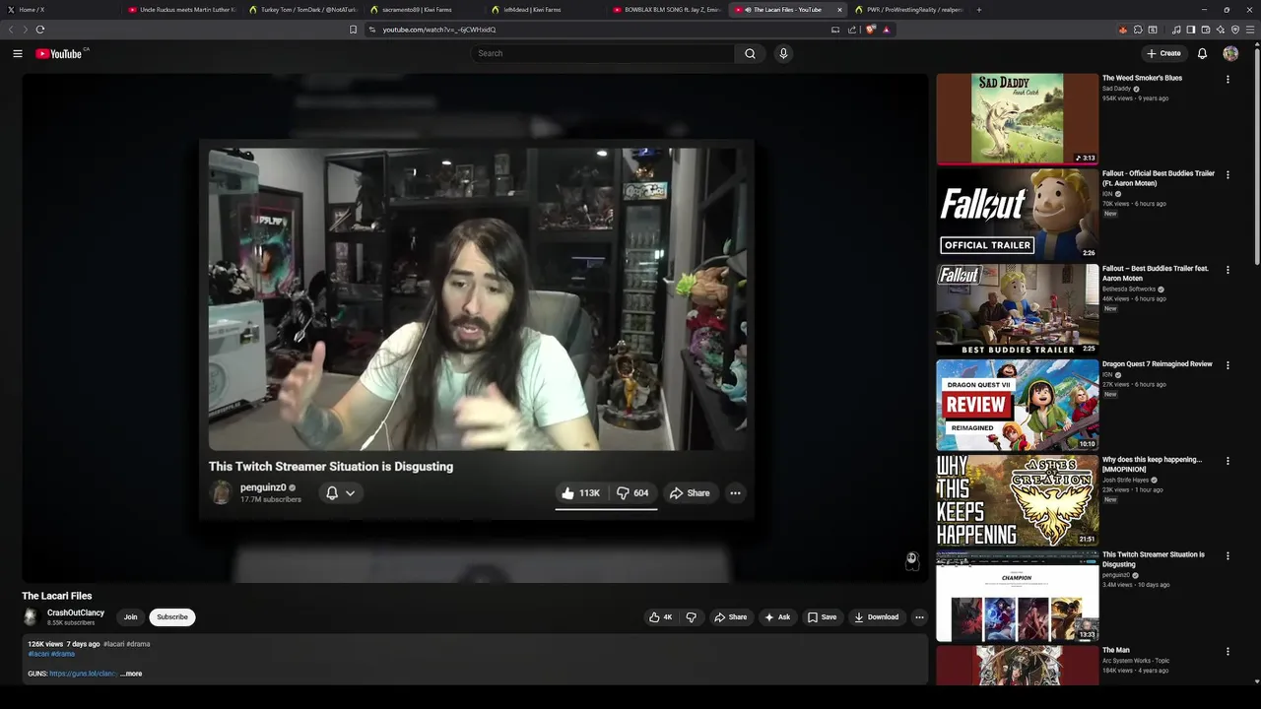
Task: Open the YouTube guide hamburger menu
Action: tap(18, 53)
